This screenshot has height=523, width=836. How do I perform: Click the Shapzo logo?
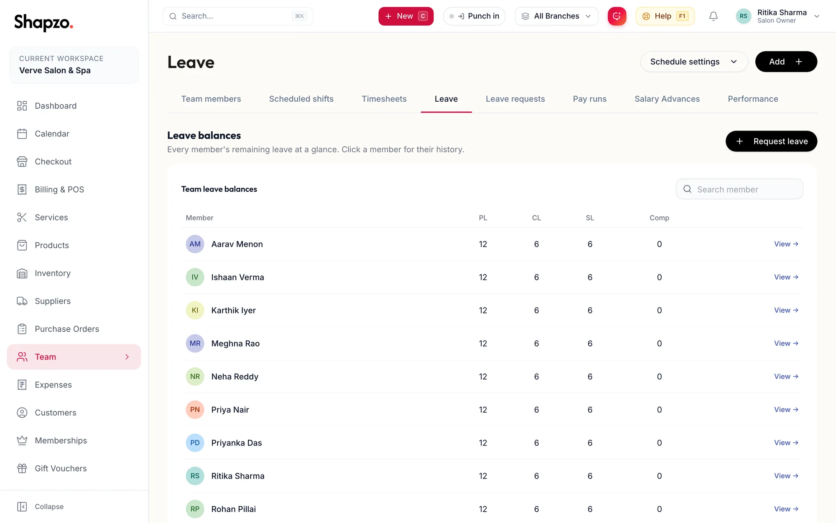coord(43,22)
